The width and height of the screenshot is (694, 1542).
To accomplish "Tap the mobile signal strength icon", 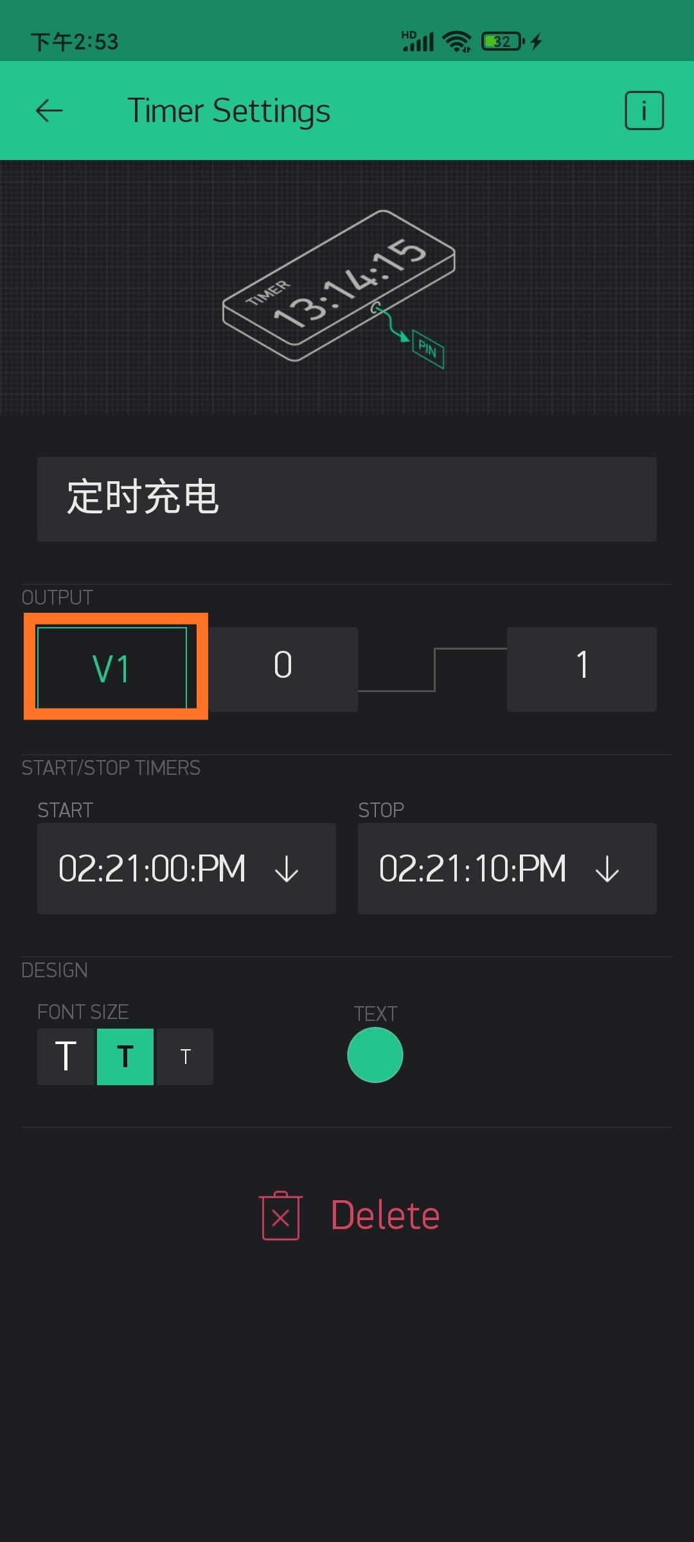I will coord(418,42).
